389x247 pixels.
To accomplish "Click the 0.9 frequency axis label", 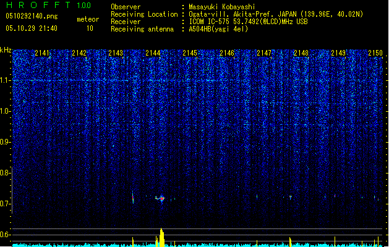I will click(x=6, y=142).
